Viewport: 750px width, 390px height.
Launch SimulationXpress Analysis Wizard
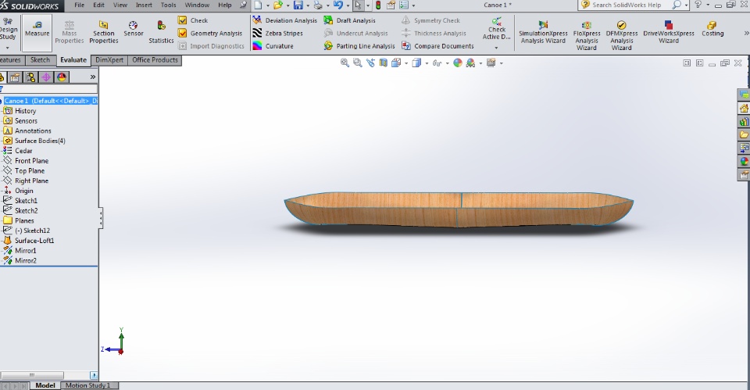(x=543, y=33)
